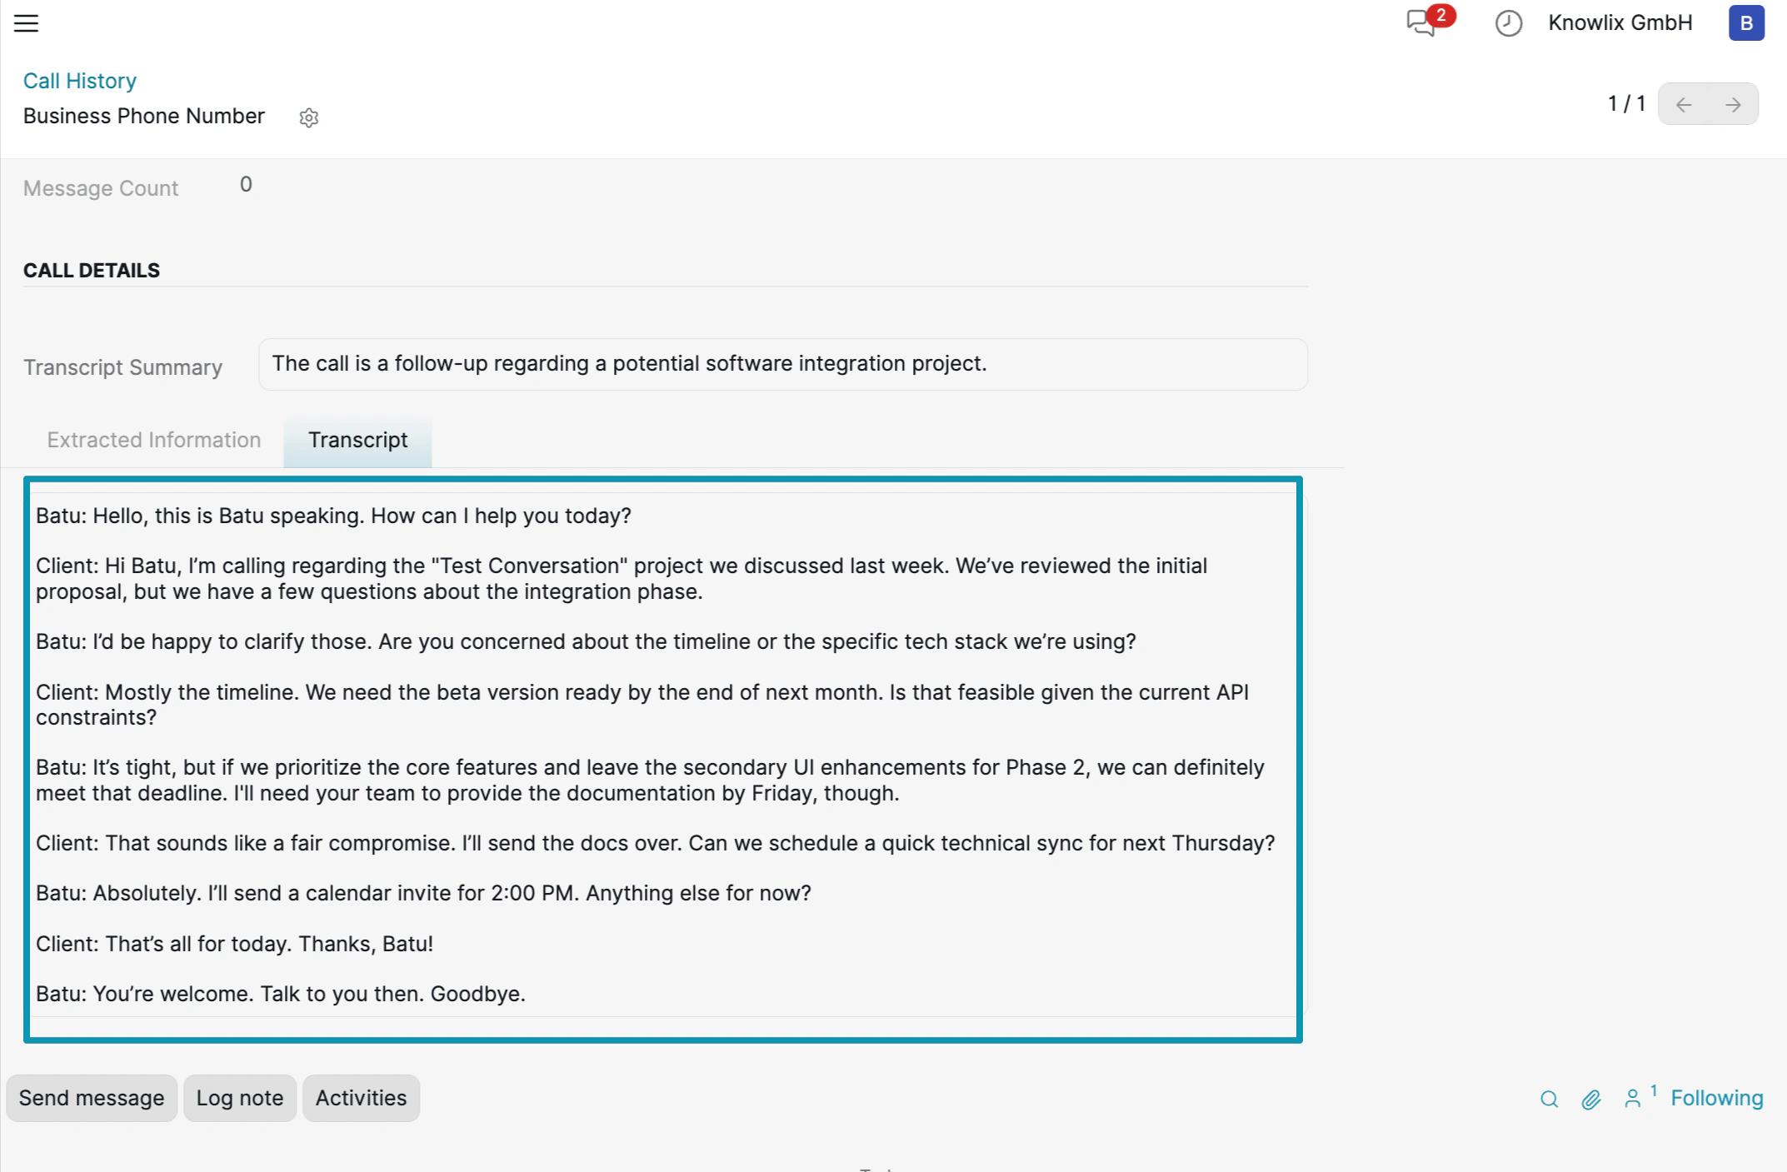Open attachments paperclip icon
The height and width of the screenshot is (1172, 1787).
(1590, 1099)
